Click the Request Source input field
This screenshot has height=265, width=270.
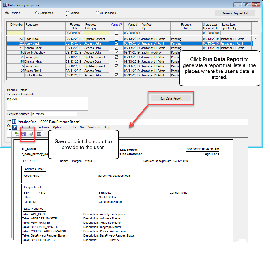point(54,114)
